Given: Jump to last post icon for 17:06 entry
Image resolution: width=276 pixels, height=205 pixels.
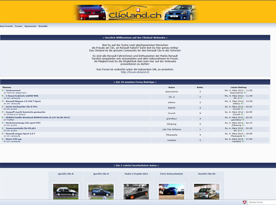Looking at the screenshot, I should [244, 141].
